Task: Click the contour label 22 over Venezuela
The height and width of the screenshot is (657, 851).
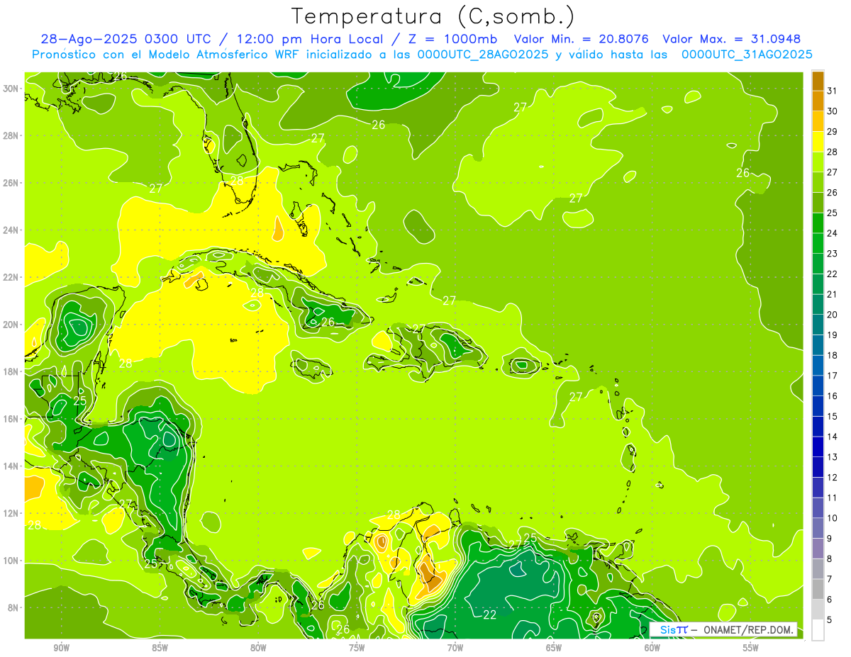Action: pos(490,614)
